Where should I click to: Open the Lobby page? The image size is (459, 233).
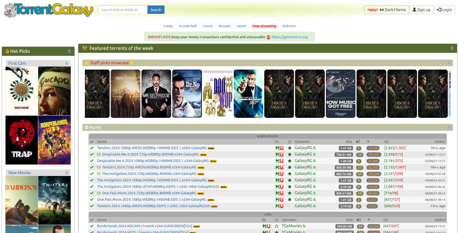click(x=168, y=26)
